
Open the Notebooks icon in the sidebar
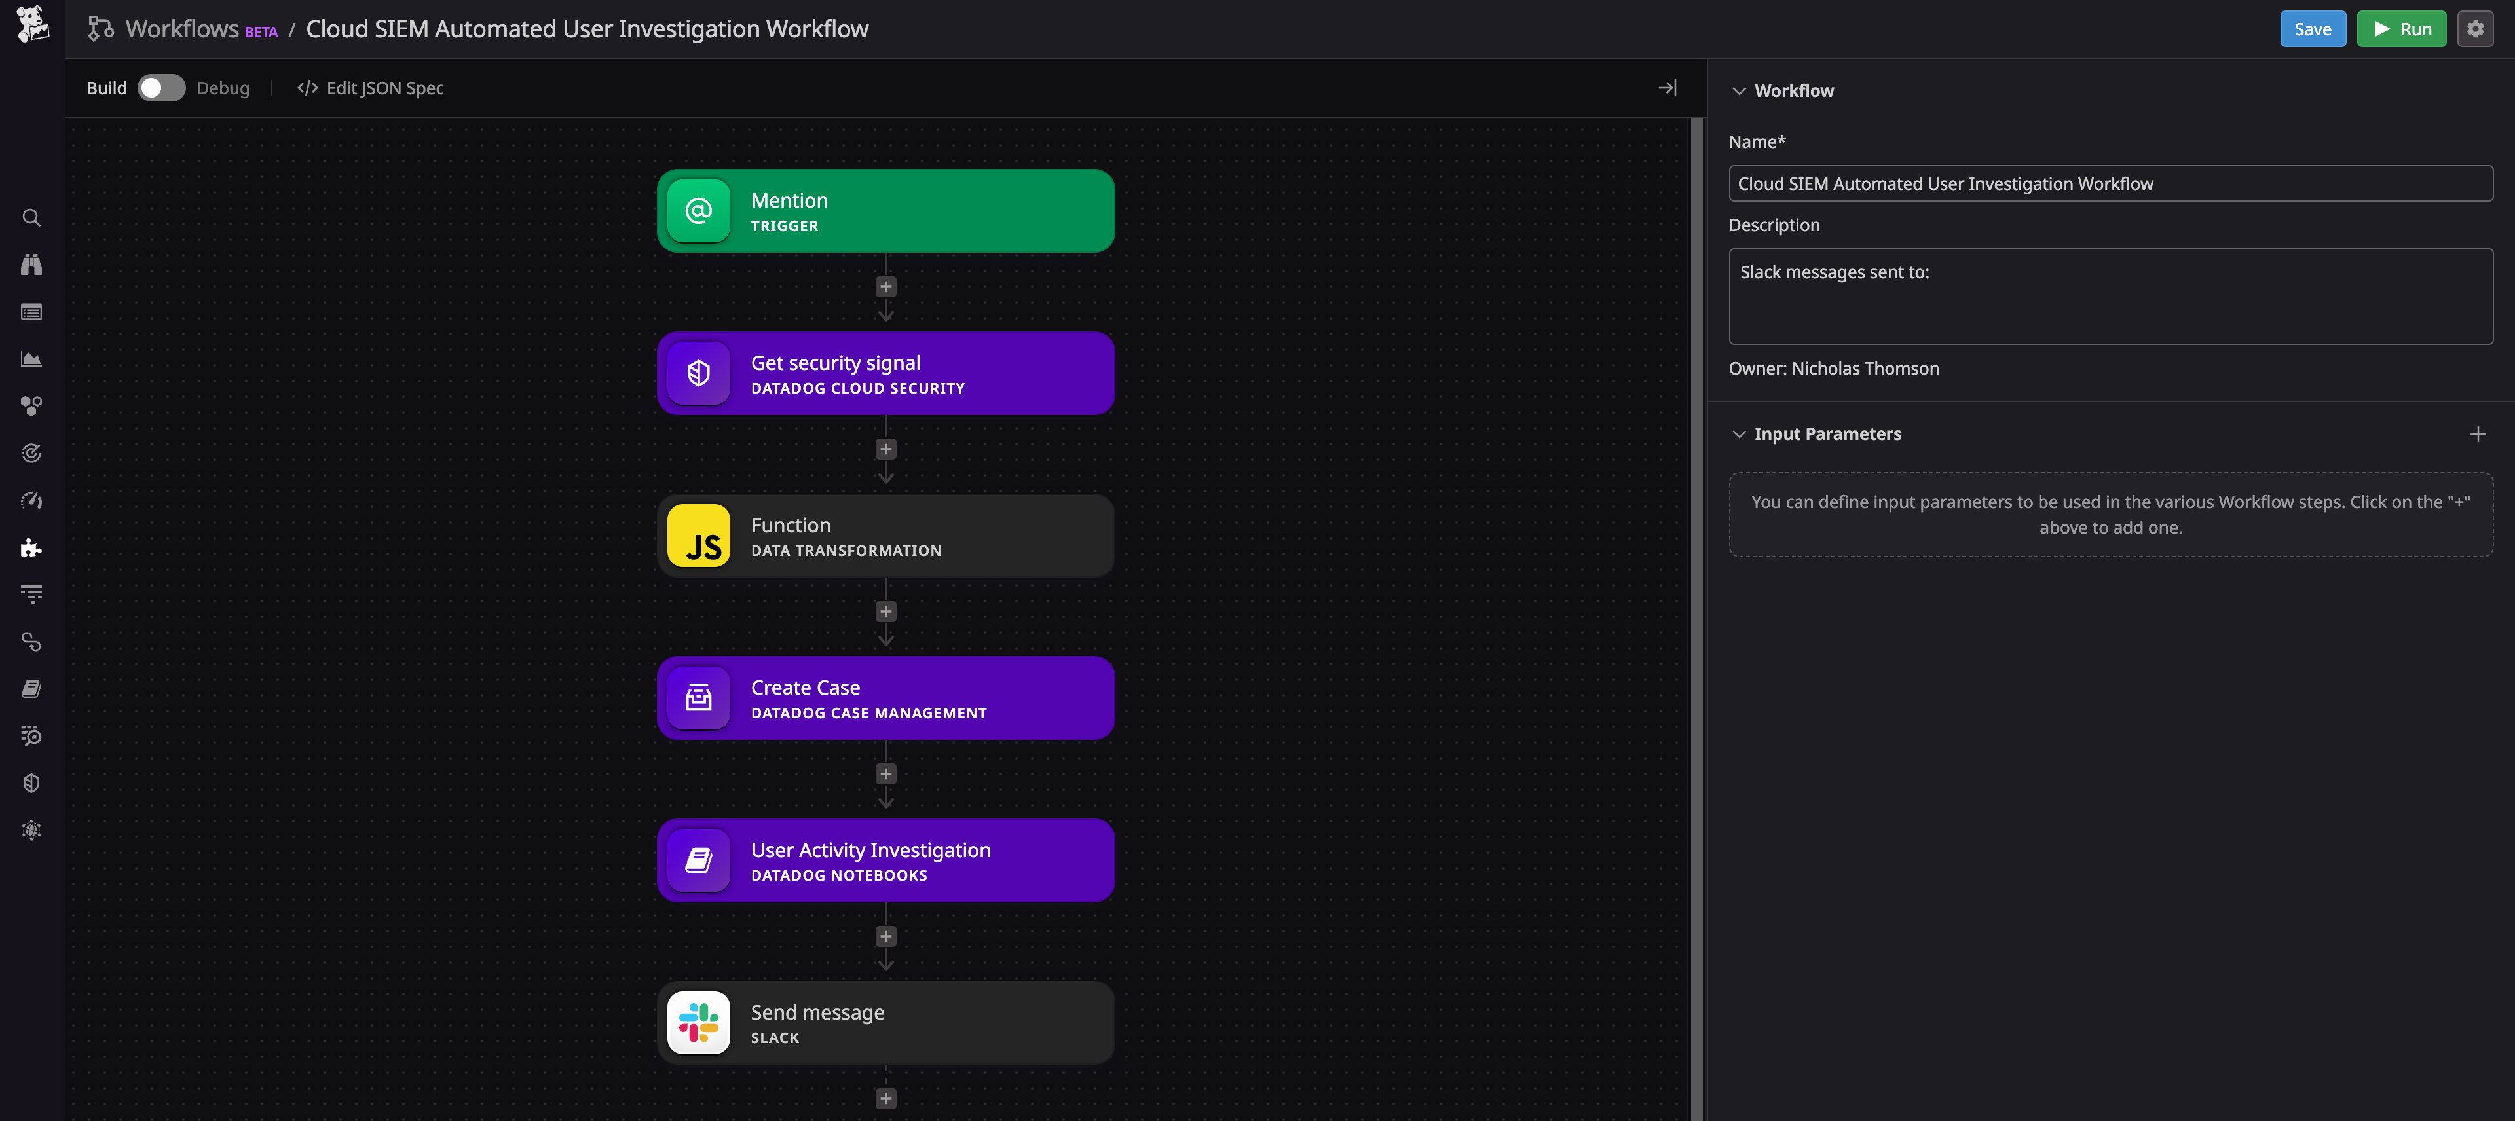(x=30, y=688)
